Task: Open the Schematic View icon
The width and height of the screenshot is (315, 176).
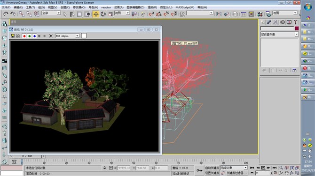Action: click(x=251, y=14)
